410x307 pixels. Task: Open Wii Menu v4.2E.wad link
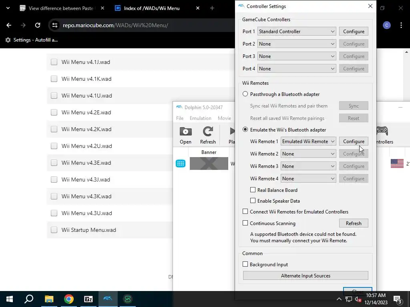coord(86,112)
